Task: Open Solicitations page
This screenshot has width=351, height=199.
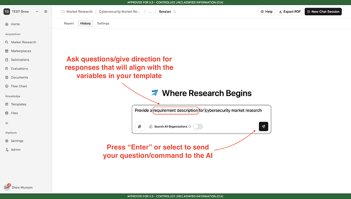Action: pyautogui.click(x=20, y=60)
